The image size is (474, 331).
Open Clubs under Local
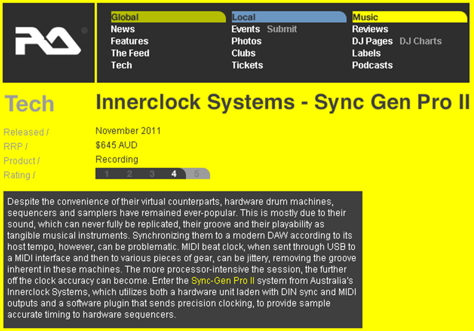[x=243, y=53]
